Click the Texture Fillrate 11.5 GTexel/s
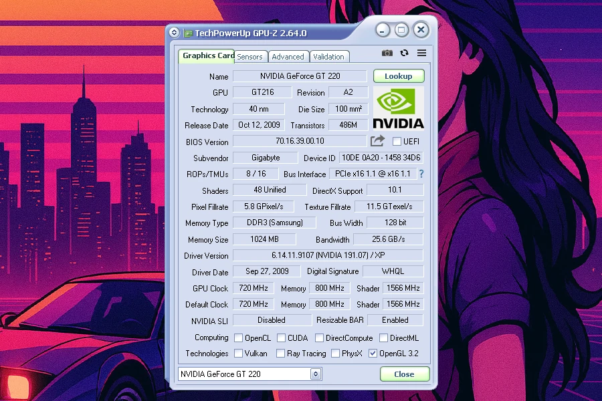 coord(389,207)
